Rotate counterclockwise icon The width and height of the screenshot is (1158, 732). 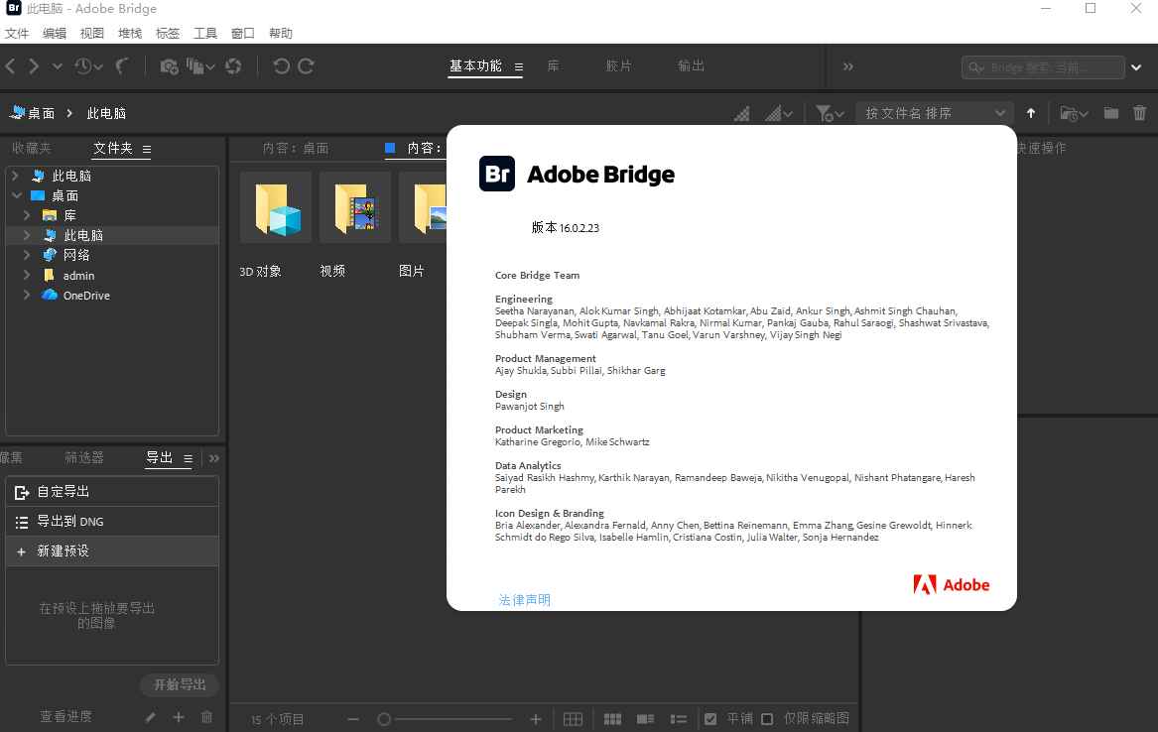pos(281,66)
